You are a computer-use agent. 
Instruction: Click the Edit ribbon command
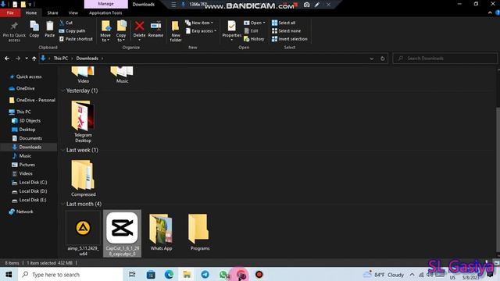[x=252, y=31]
